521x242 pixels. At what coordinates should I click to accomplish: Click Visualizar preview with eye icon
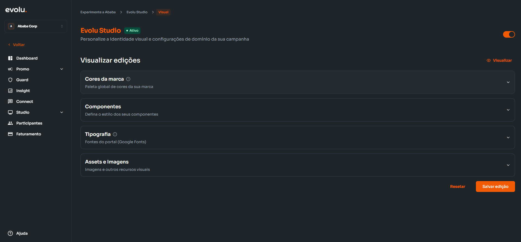pos(499,60)
